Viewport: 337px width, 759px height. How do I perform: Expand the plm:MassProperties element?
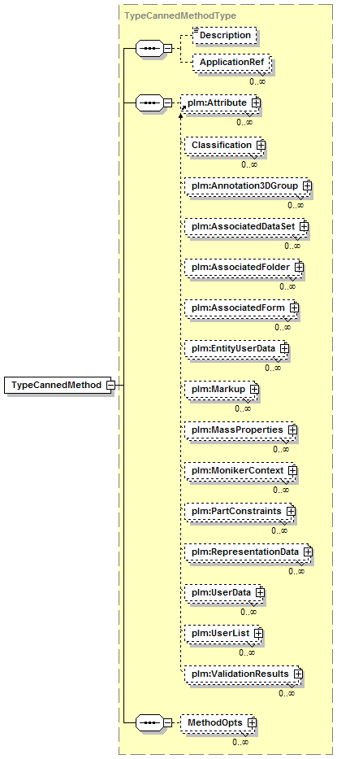[x=292, y=430]
